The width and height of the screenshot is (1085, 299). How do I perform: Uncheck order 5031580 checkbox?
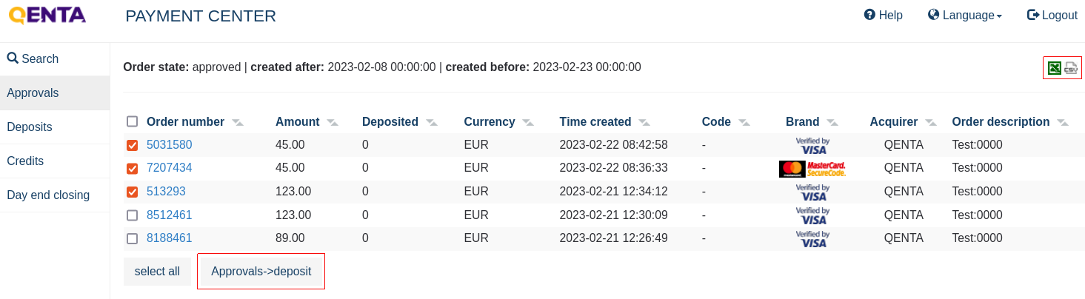tap(133, 145)
